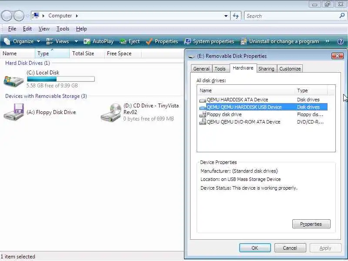This screenshot has height=261, width=348.
Task: Open the Edit menu
Action: [x=27, y=29]
